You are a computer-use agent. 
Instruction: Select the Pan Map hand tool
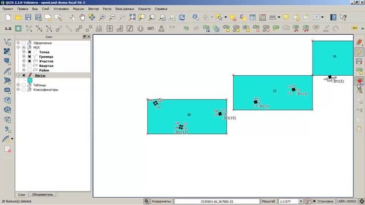(x=82, y=18)
